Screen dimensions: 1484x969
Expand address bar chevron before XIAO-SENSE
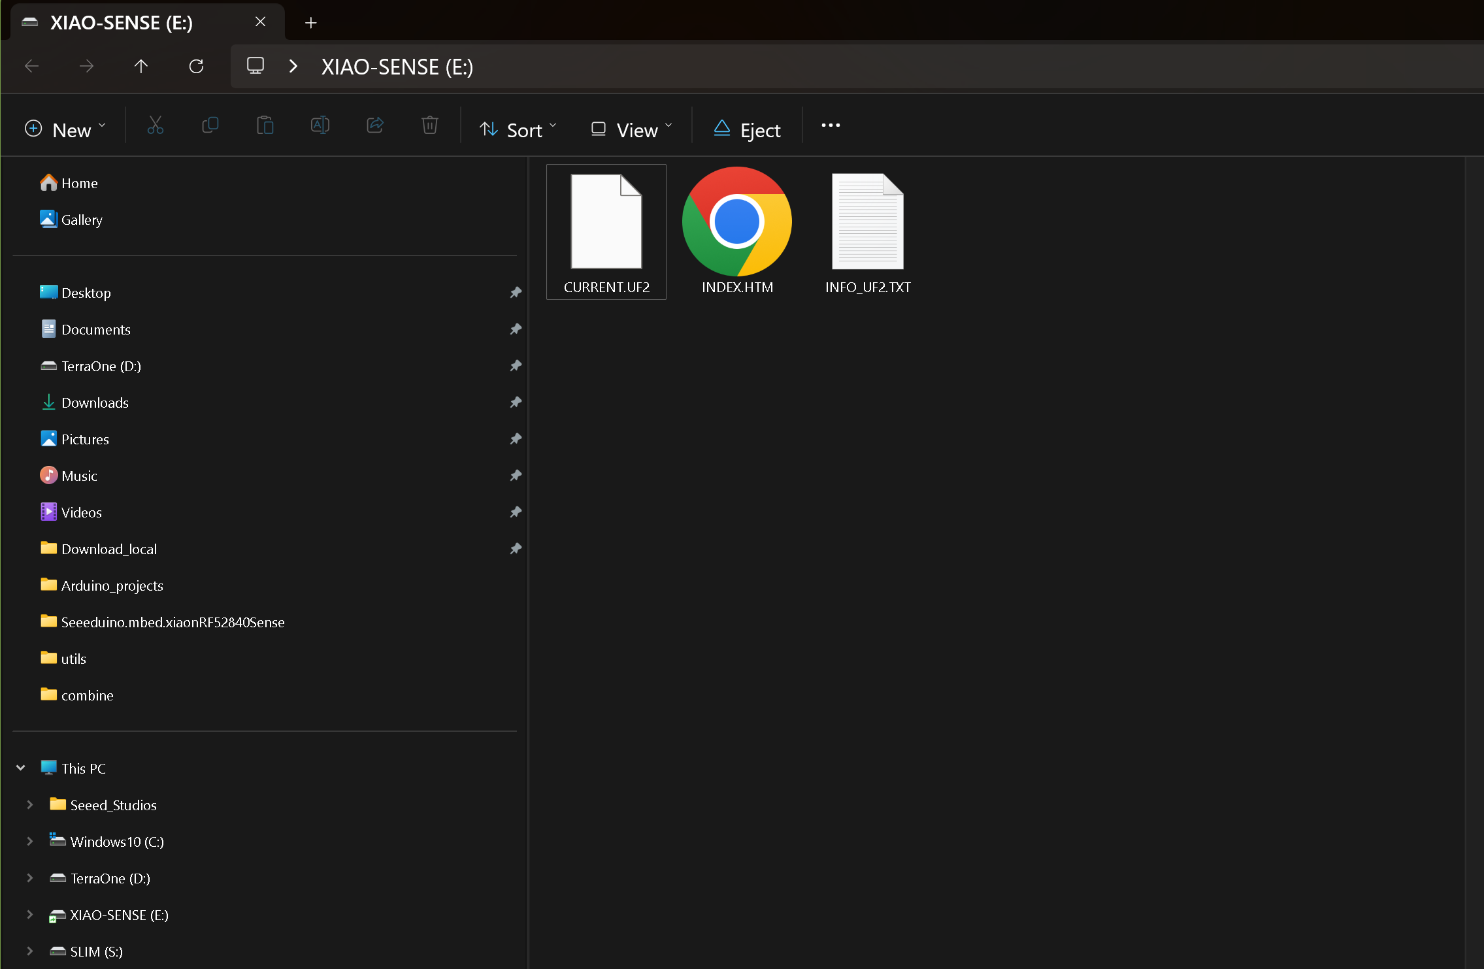click(x=293, y=66)
